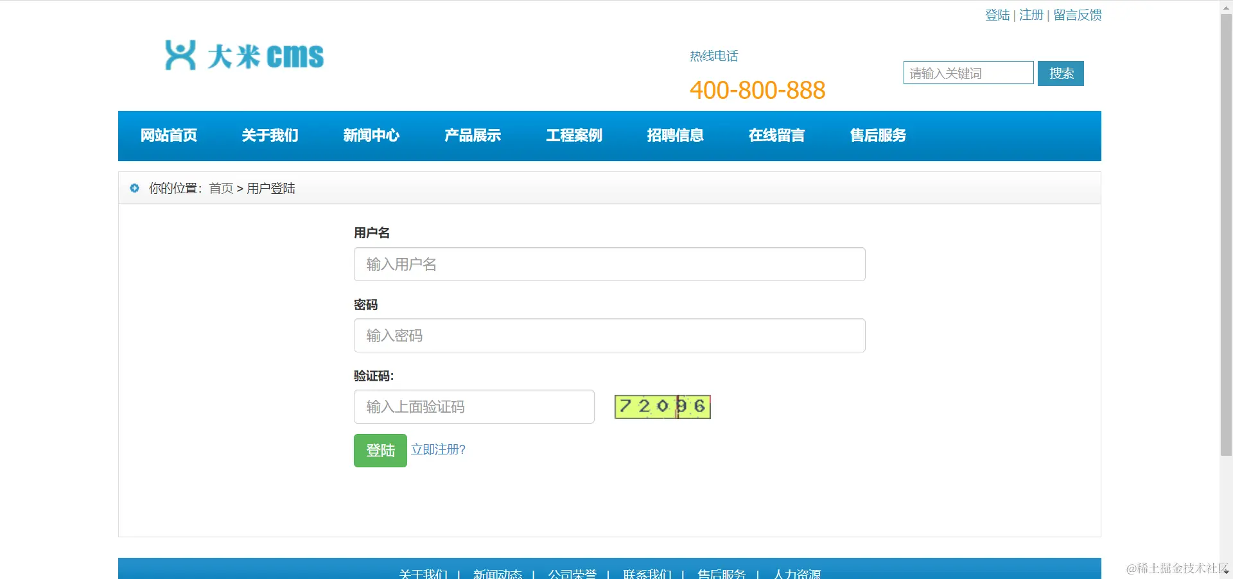
Task: Click the 搜索 search button
Action: point(1061,73)
